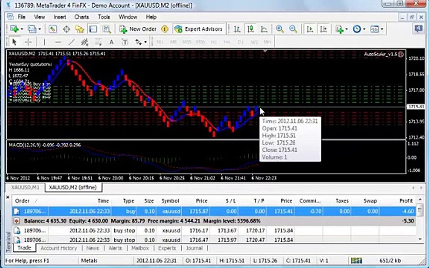Expand the Periods dropdown arrow
The image size is (429, 268).
(364, 29)
